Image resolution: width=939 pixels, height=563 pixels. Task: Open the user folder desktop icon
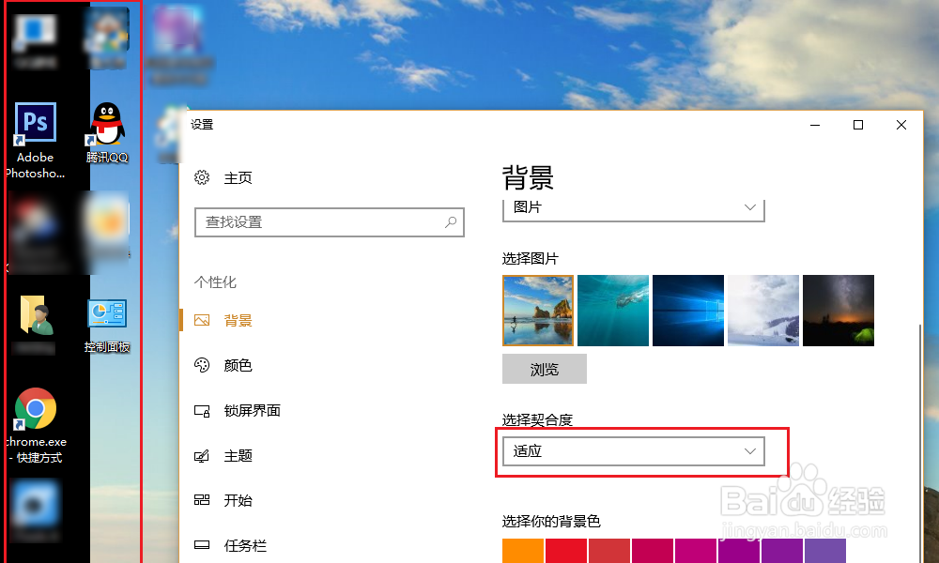(x=36, y=314)
